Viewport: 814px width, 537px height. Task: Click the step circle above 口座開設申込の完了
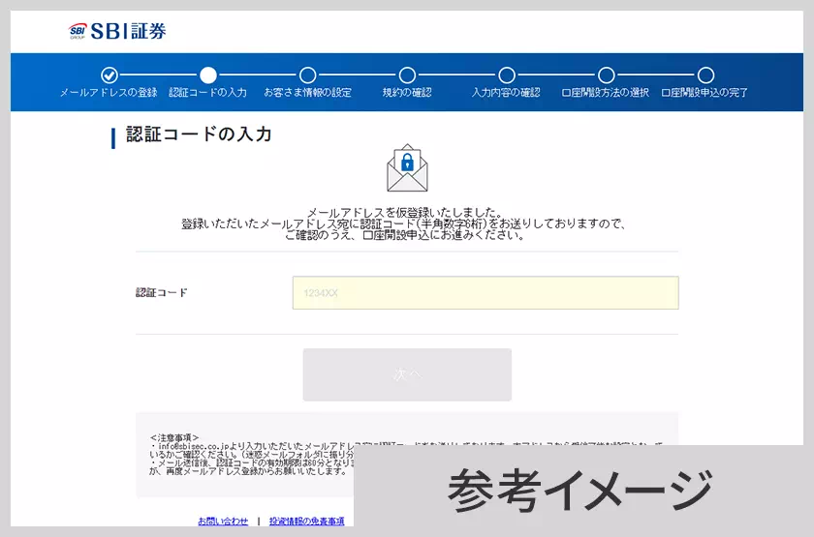coord(705,75)
